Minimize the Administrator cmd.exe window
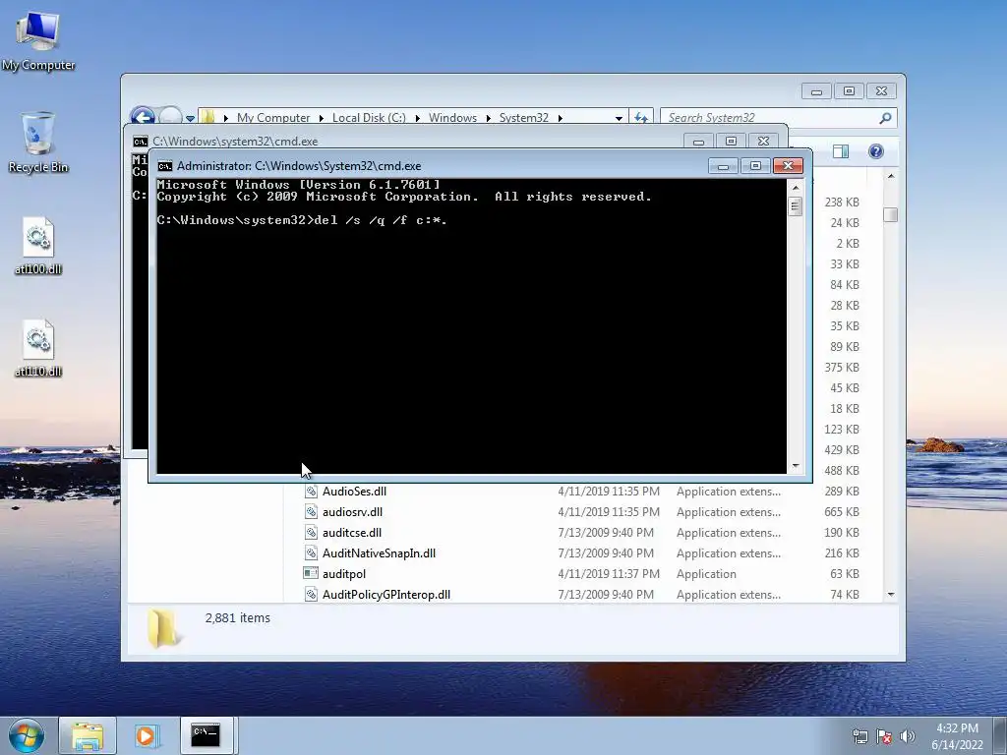Image resolution: width=1007 pixels, height=755 pixels. coord(723,165)
